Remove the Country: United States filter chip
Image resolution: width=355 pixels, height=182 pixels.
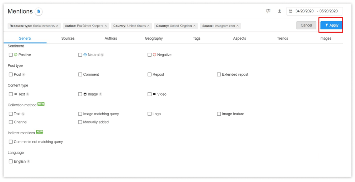pyautogui.click(x=148, y=26)
